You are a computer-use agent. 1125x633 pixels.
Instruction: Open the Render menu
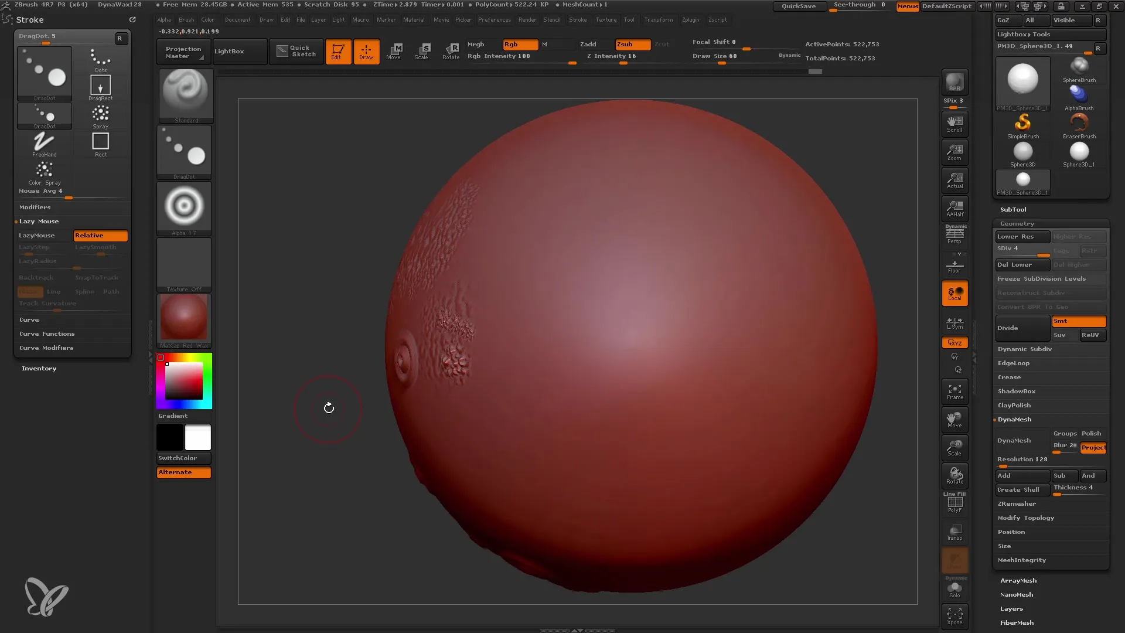click(527, 20)
